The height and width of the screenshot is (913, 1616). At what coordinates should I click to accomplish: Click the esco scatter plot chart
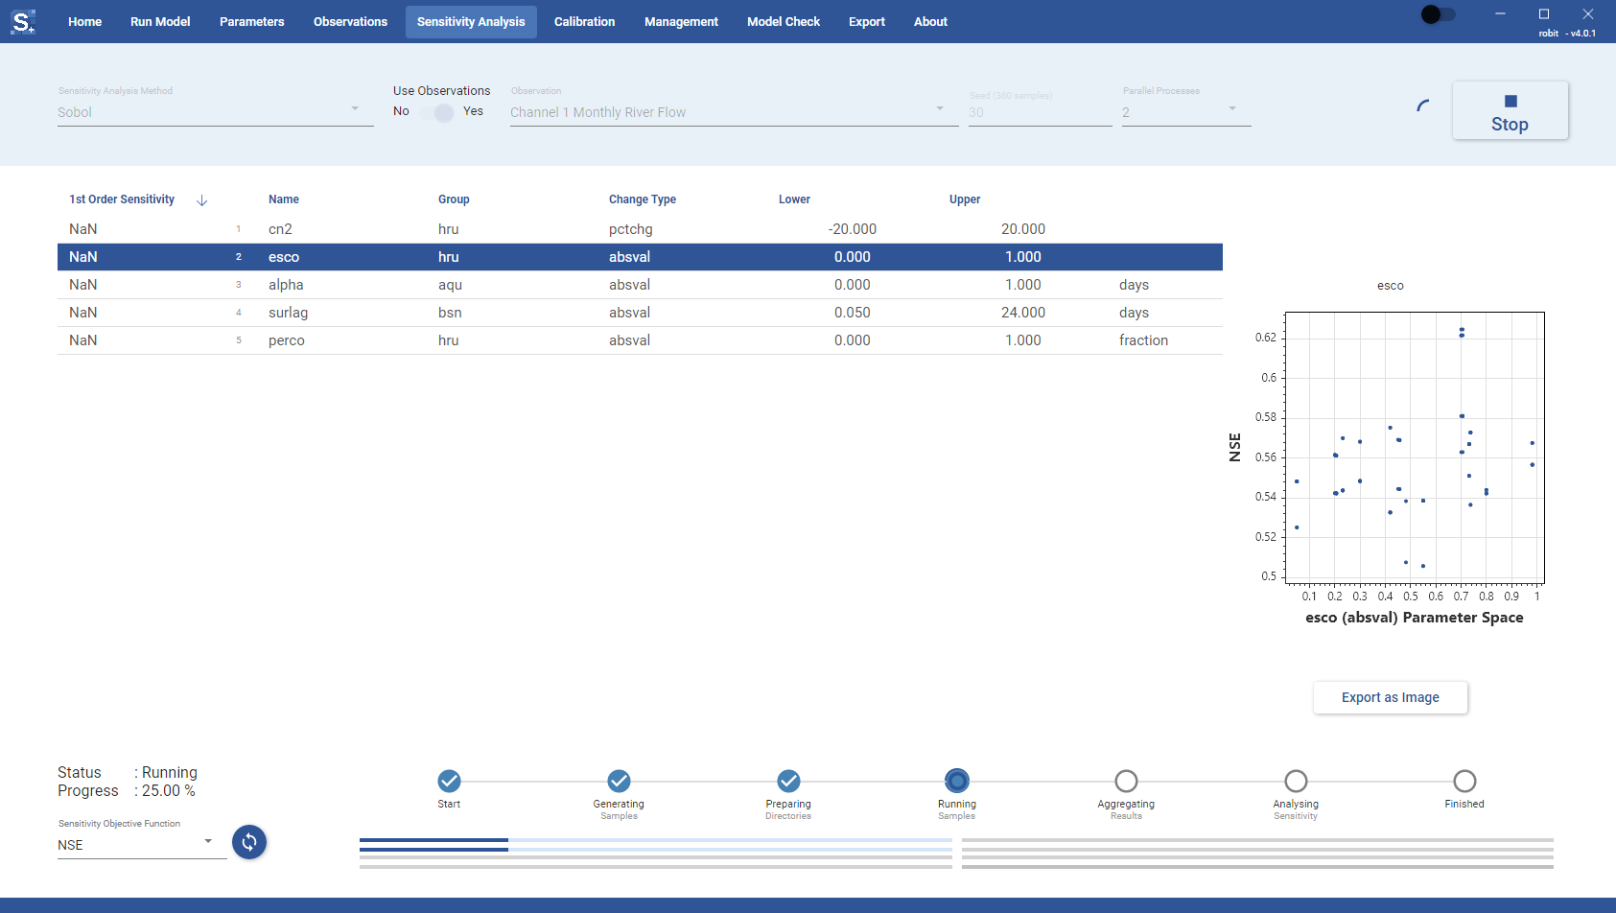pyautogui.click(x=1415, y=448)
